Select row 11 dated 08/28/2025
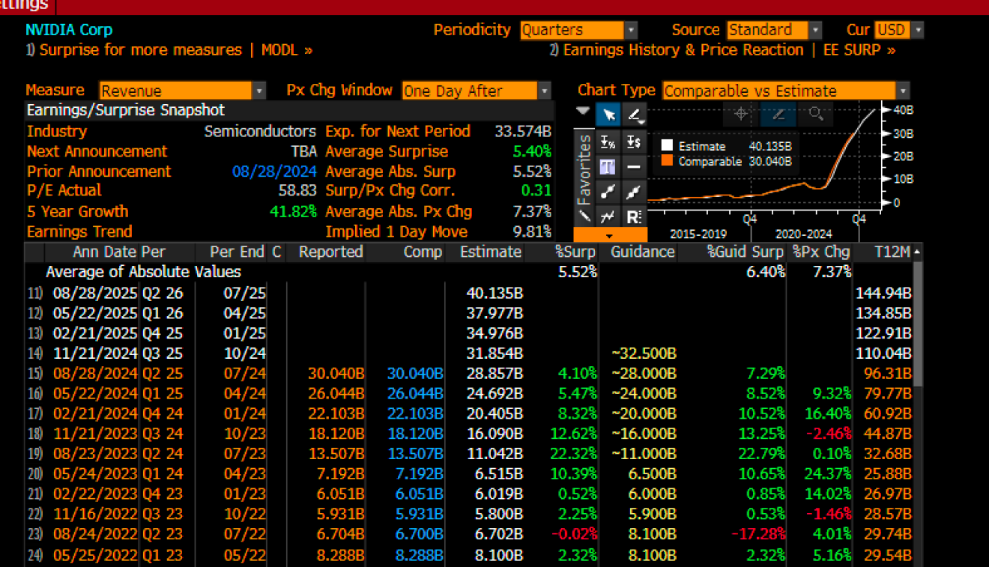 point(469,293)
